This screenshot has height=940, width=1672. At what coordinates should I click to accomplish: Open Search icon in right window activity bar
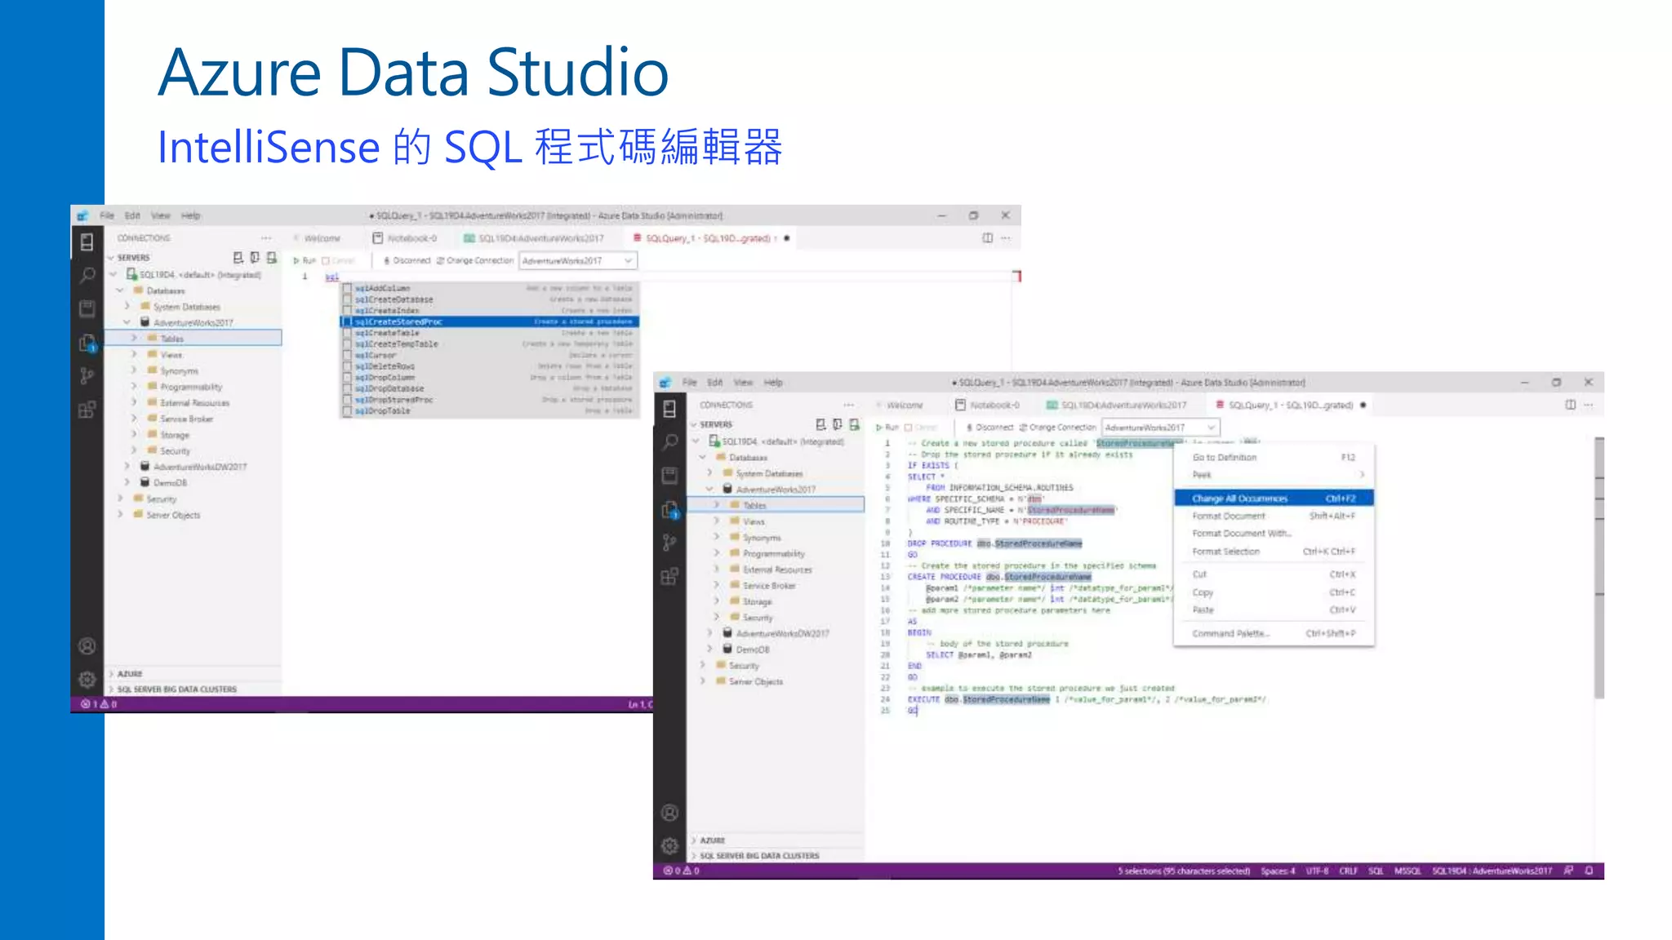(x=669, y=441)
